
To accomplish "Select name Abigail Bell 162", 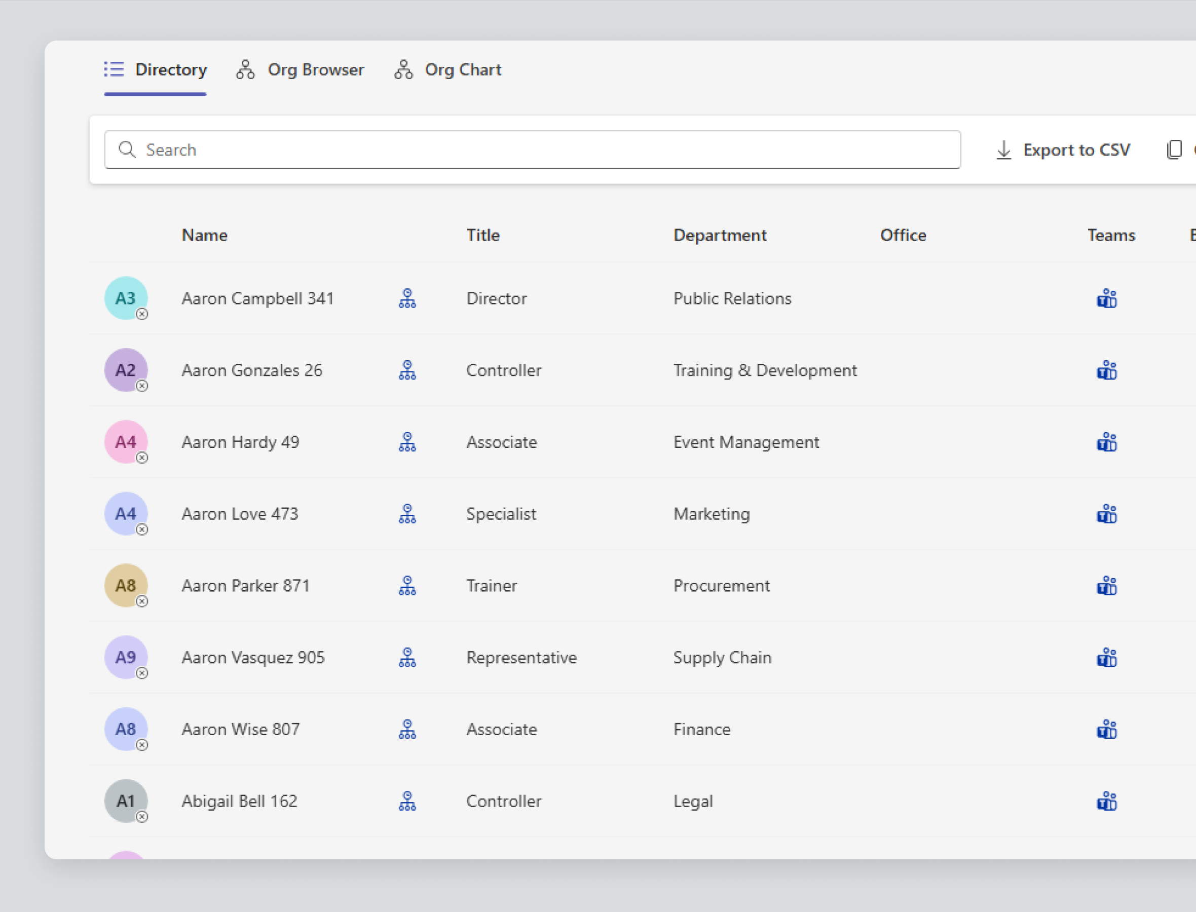I will point(239,801).
